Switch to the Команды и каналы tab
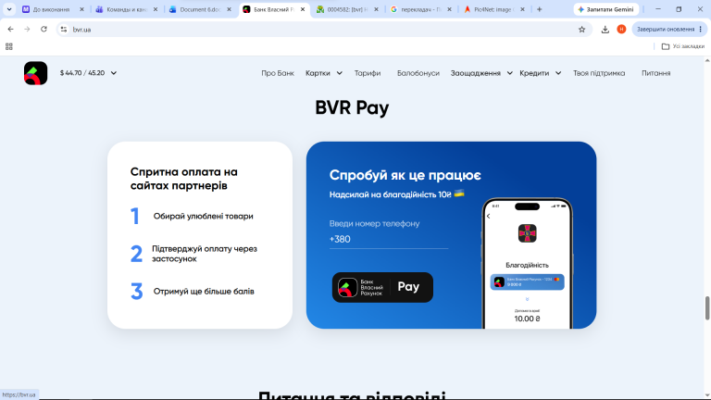The height and width of the screenshot is (400, 711). [x=126, y=9]
